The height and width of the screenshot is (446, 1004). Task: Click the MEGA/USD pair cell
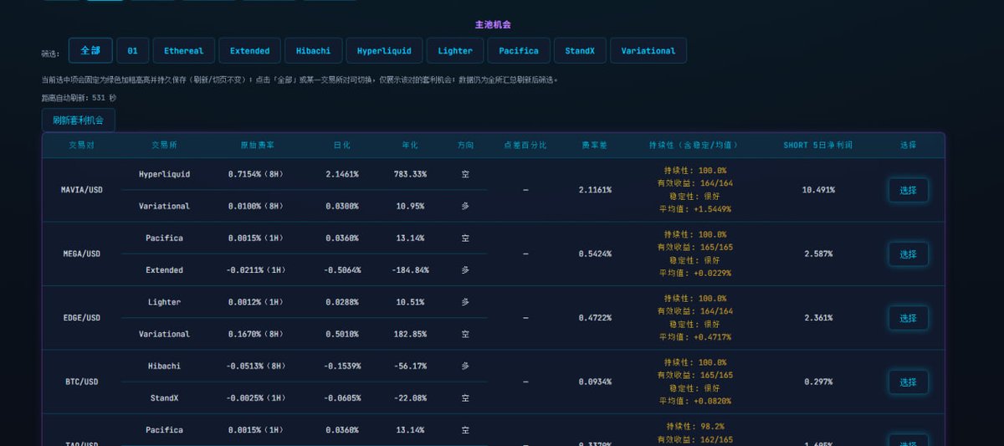[81, 254]
